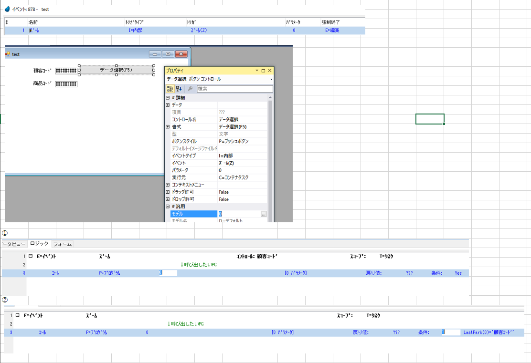Open the control selector dropdown in Properties
Screen dimensions: 531x363
click(271, 79)
